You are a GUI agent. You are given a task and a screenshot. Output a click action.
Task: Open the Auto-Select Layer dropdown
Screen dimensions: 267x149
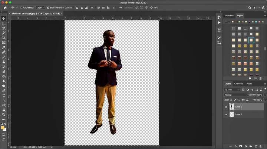point(40,7)
